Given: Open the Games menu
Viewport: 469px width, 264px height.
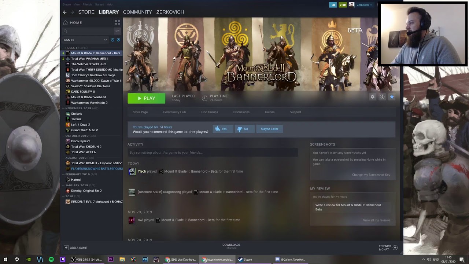Looking at the screenshot, I should pos(99,4).
